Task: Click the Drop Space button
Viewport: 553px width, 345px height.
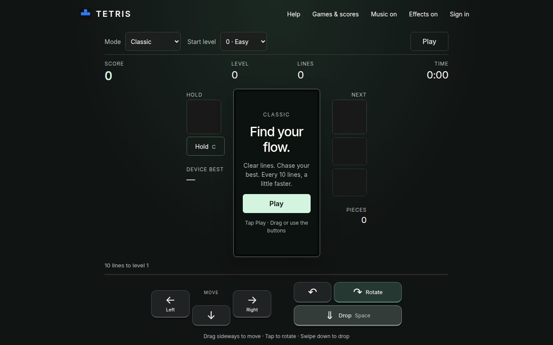Action: 348,315
